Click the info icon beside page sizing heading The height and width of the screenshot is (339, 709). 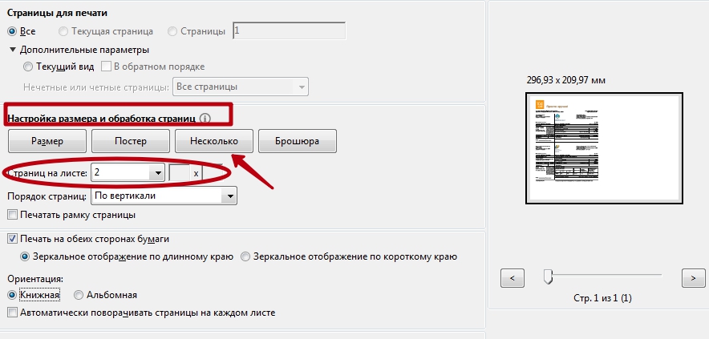coord(205,119)
